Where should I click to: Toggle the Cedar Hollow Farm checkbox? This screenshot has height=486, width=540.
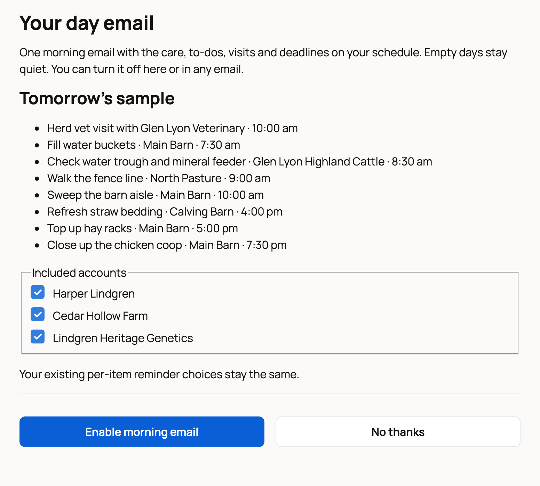(38, 314)
